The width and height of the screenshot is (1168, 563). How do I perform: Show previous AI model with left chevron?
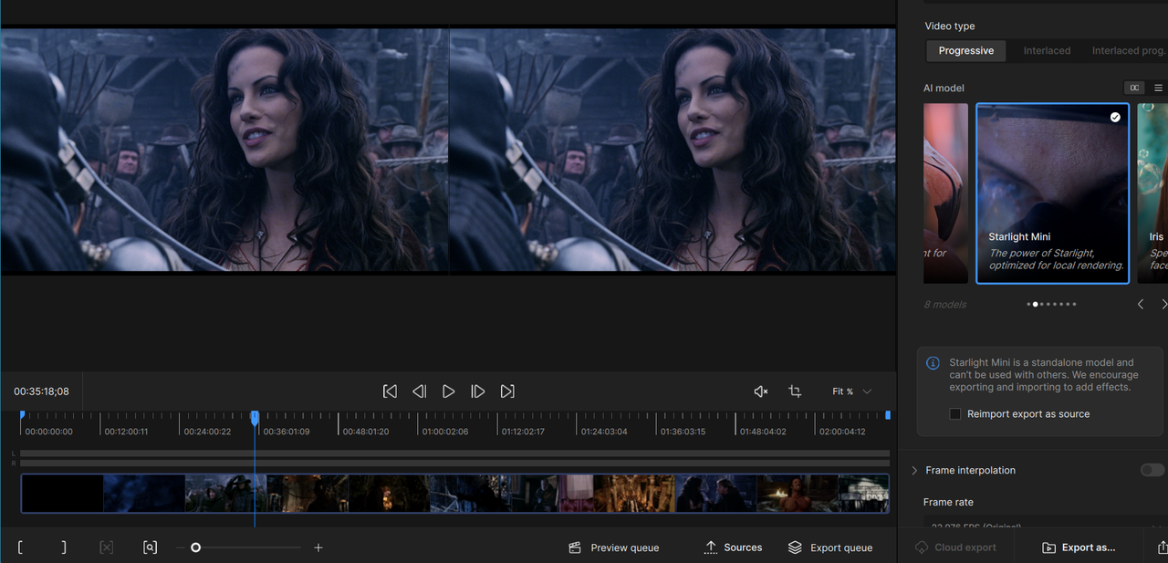coord(1141,304)
